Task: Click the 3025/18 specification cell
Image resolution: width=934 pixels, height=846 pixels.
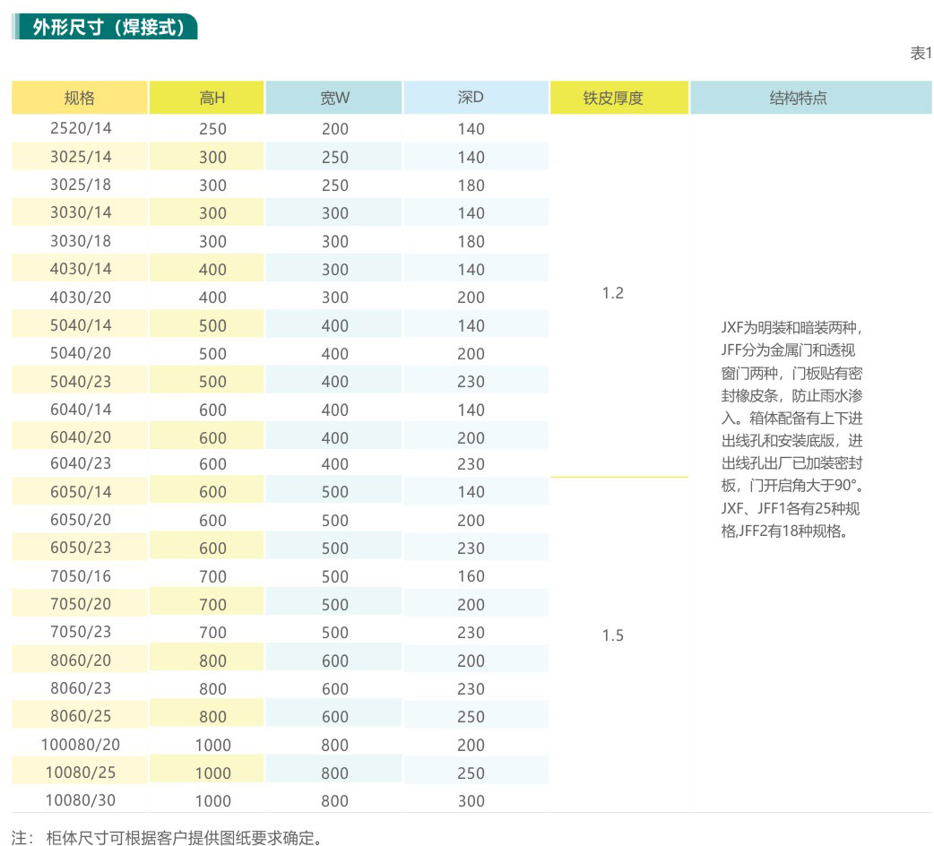Action: pyautogui.click(x=81, y=185)
